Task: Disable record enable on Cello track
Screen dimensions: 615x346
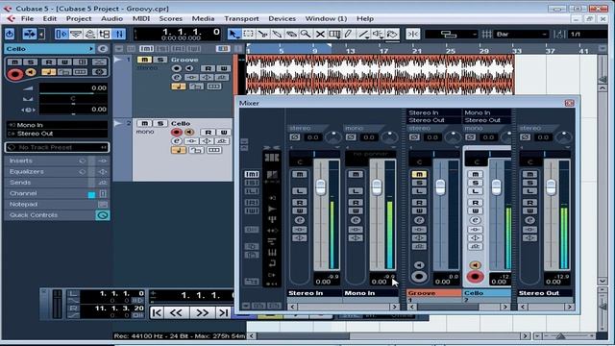Action: (x=177, y=133)
